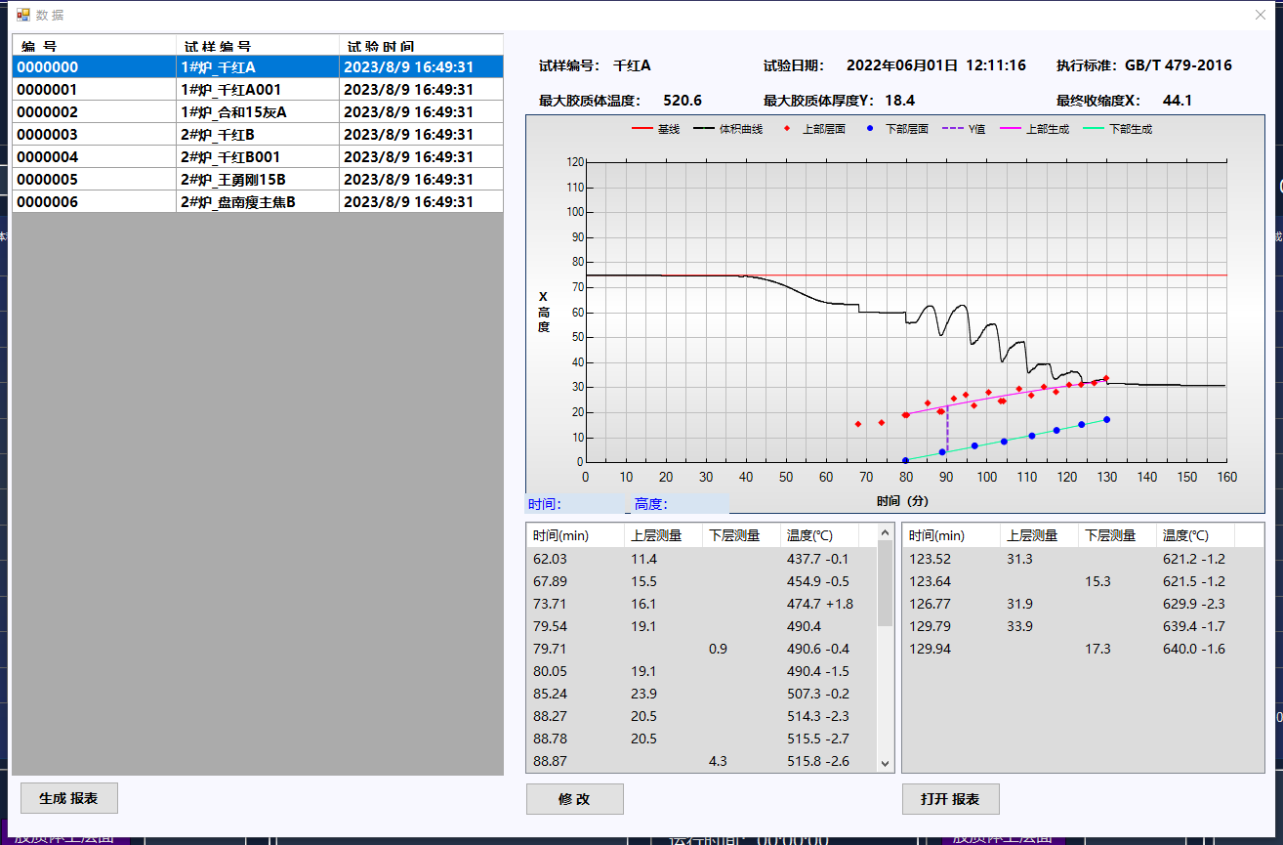Select the 73.71 row in left table

702,604
